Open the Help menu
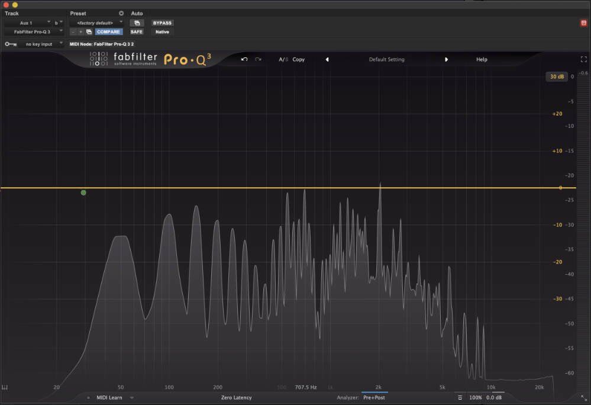 pyautogui.click(x=482, y=59)
